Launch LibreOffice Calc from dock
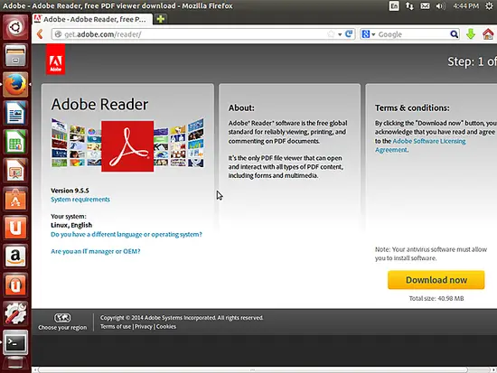Screen dimensions: 497x373 pyautogui.click(x=15, y=142)
